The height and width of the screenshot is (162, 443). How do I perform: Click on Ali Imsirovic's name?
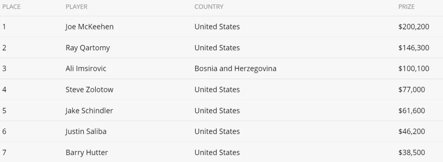click(x=86, y=68)
